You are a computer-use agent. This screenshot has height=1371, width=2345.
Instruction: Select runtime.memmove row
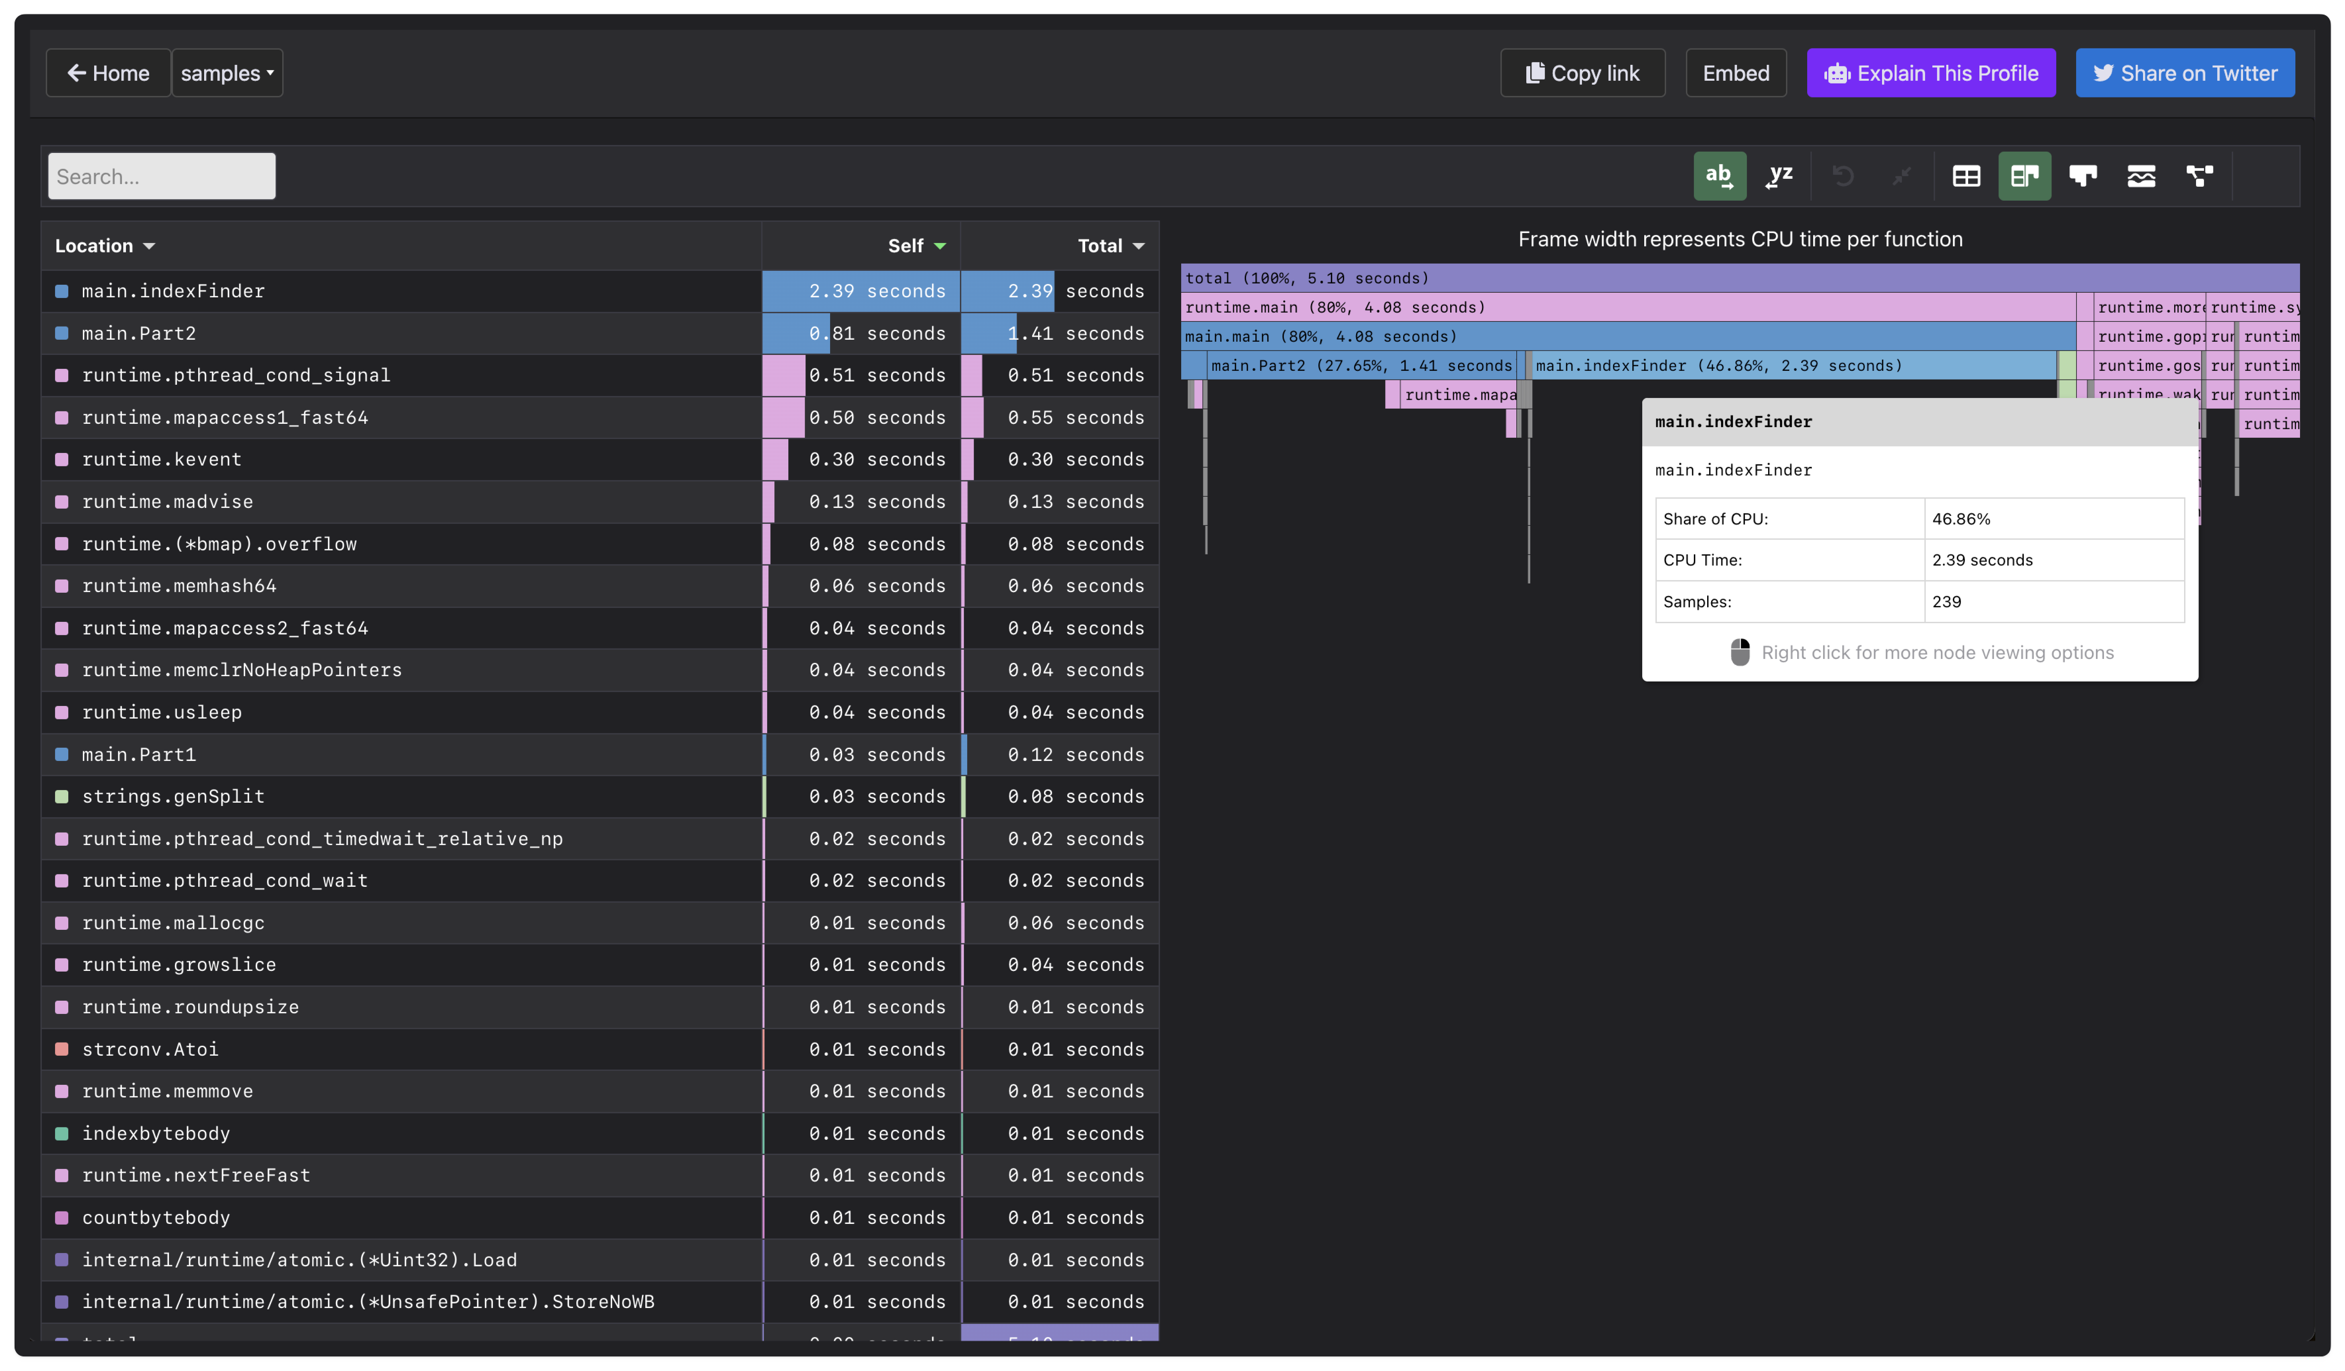tap(600, 1091)
